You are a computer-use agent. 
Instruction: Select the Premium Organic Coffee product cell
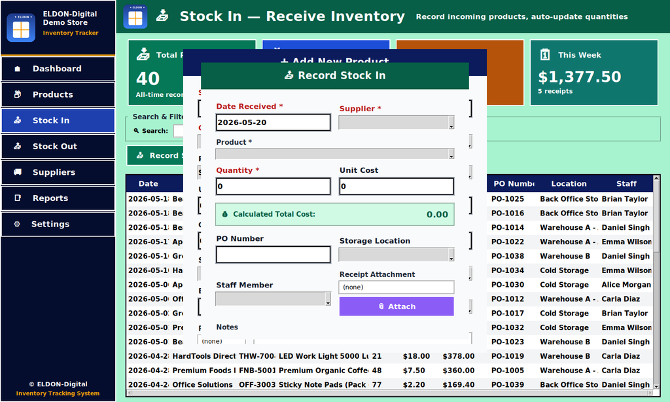(x=323, y=371)
